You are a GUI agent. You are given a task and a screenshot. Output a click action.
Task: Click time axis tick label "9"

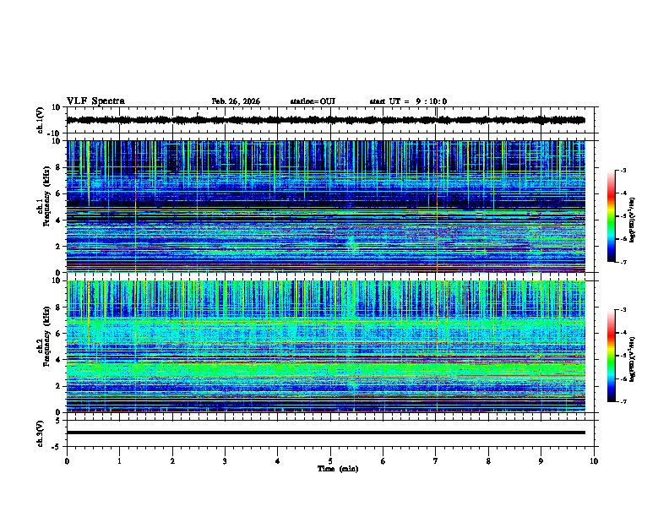pos(541,461)
